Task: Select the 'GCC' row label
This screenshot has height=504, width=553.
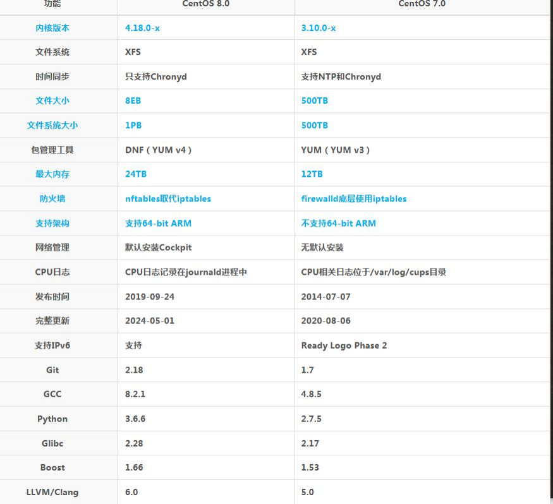Action: (x=52, y=393)
